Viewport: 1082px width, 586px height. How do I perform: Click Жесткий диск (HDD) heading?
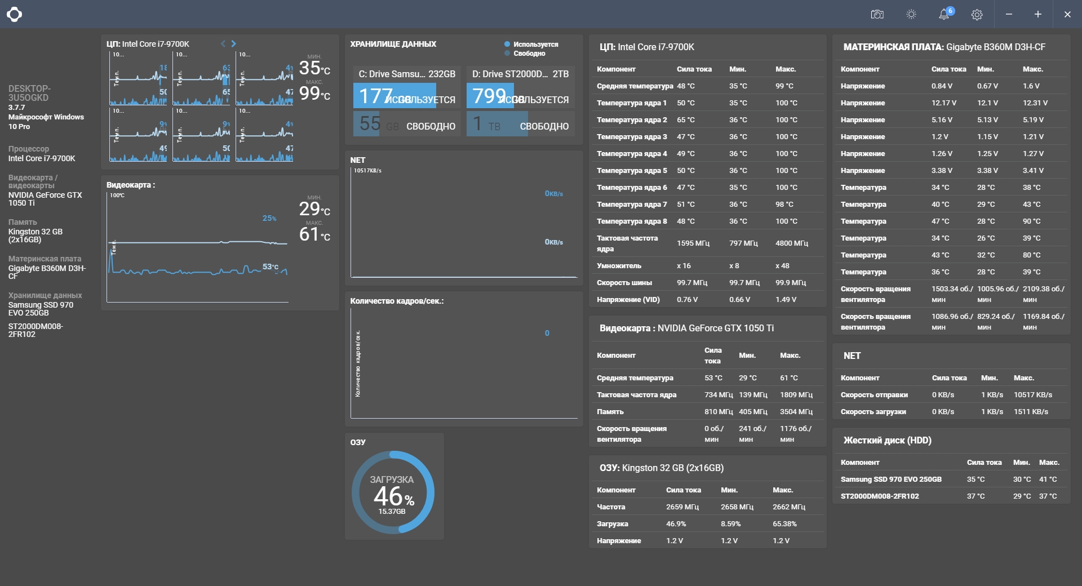point(888,441)
